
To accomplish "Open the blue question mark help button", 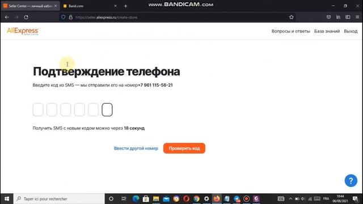I will (x=351, y=180).
